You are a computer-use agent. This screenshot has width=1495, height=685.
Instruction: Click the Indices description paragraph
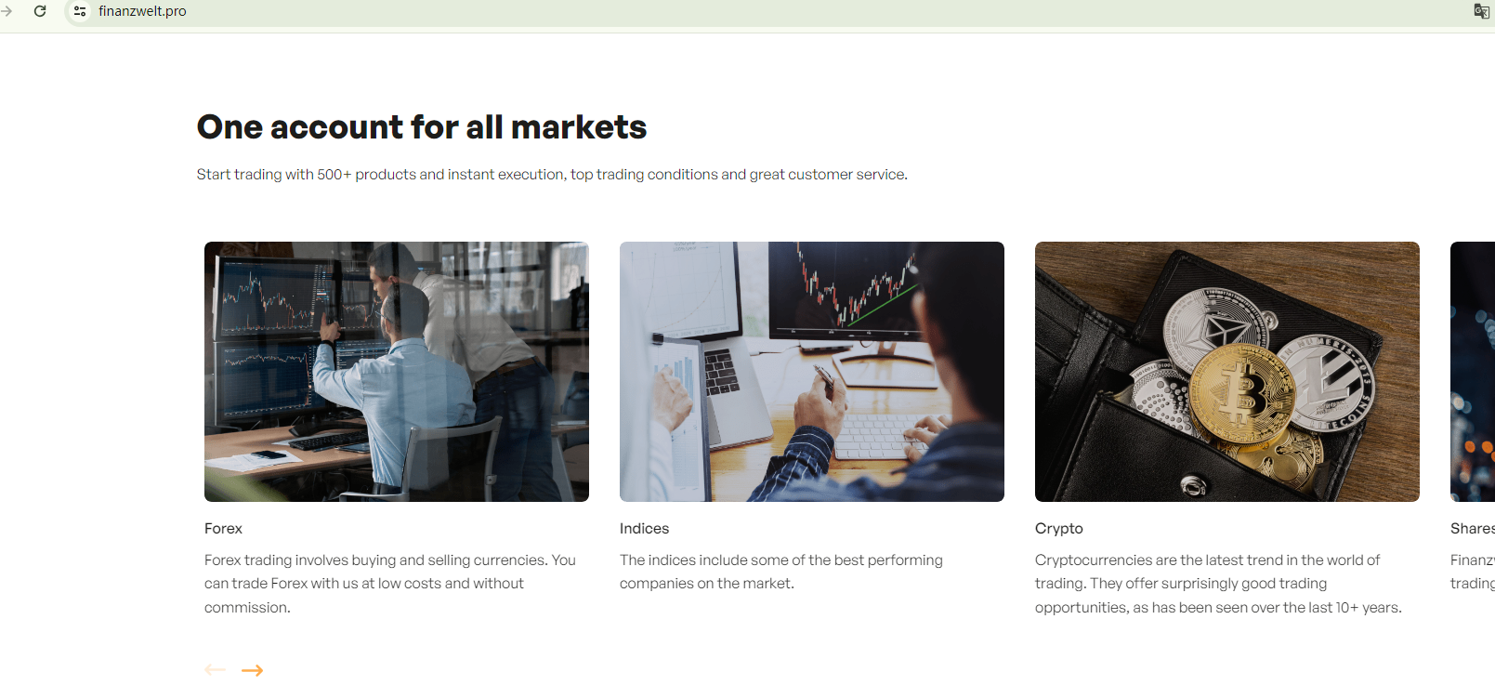[780, 572]
